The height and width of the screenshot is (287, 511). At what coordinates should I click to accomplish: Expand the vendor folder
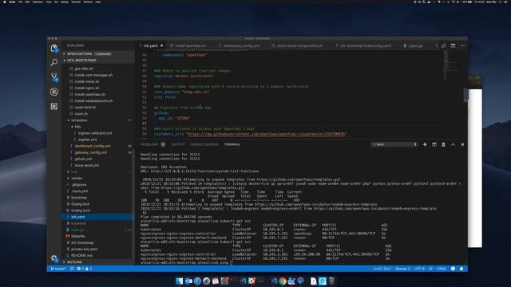[77, 178]
